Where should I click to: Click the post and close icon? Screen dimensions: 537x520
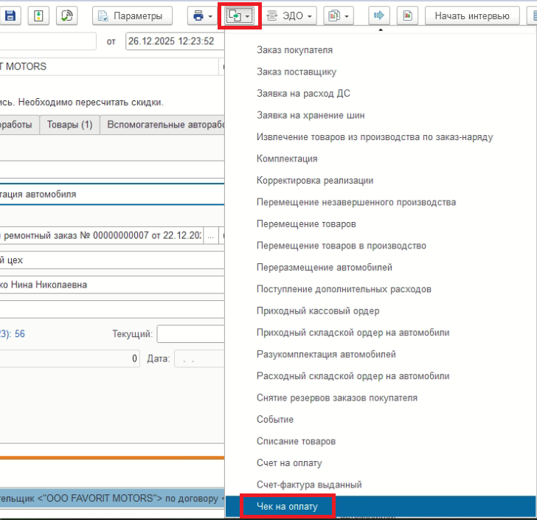67,15
